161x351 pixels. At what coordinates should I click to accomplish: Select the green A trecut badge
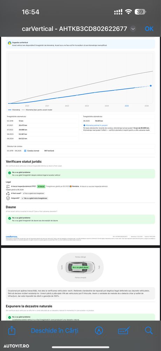[x=41, y=186]
